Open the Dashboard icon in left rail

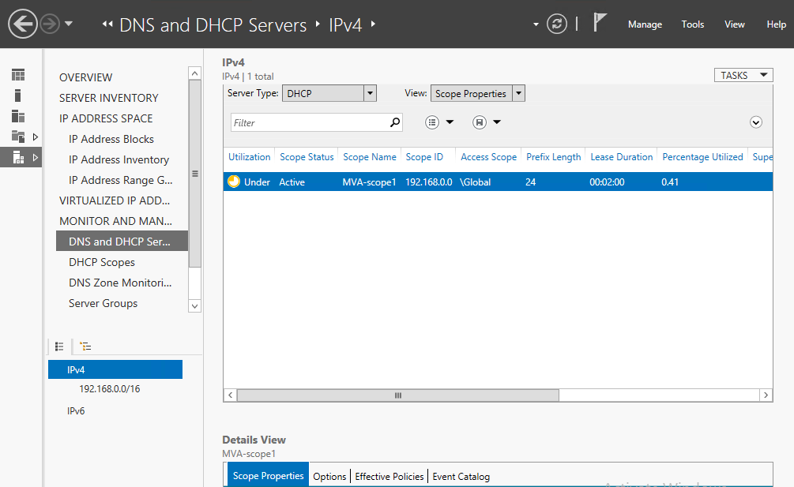(x=18, y=75)
